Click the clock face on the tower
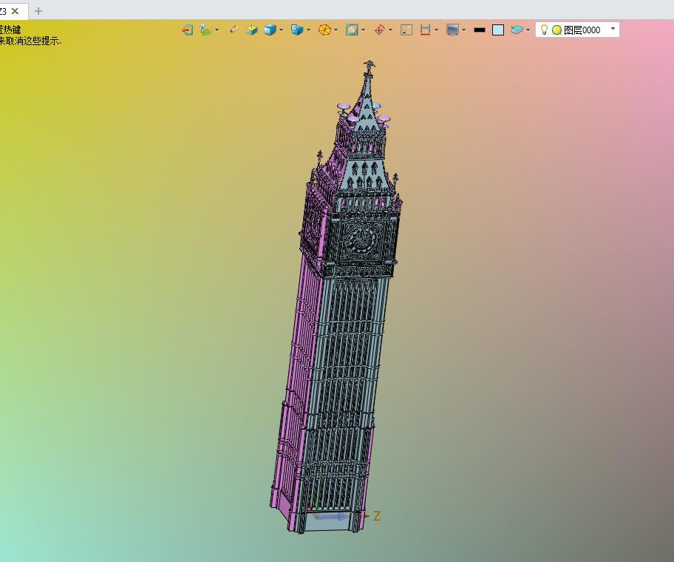This screenshot has width=674, height=562. click(362, 240)
